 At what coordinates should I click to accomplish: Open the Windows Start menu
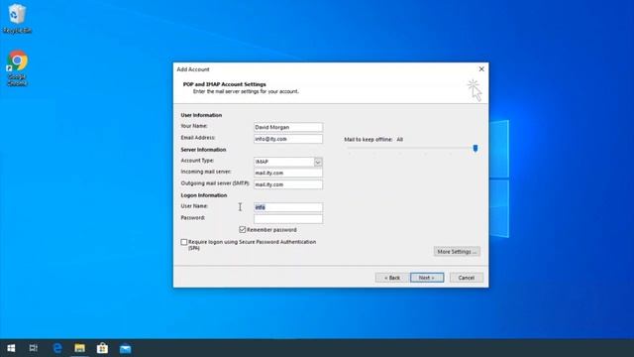tap(11, 348)
